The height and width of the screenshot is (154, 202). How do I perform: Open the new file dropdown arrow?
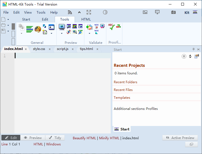pos(8,19)
